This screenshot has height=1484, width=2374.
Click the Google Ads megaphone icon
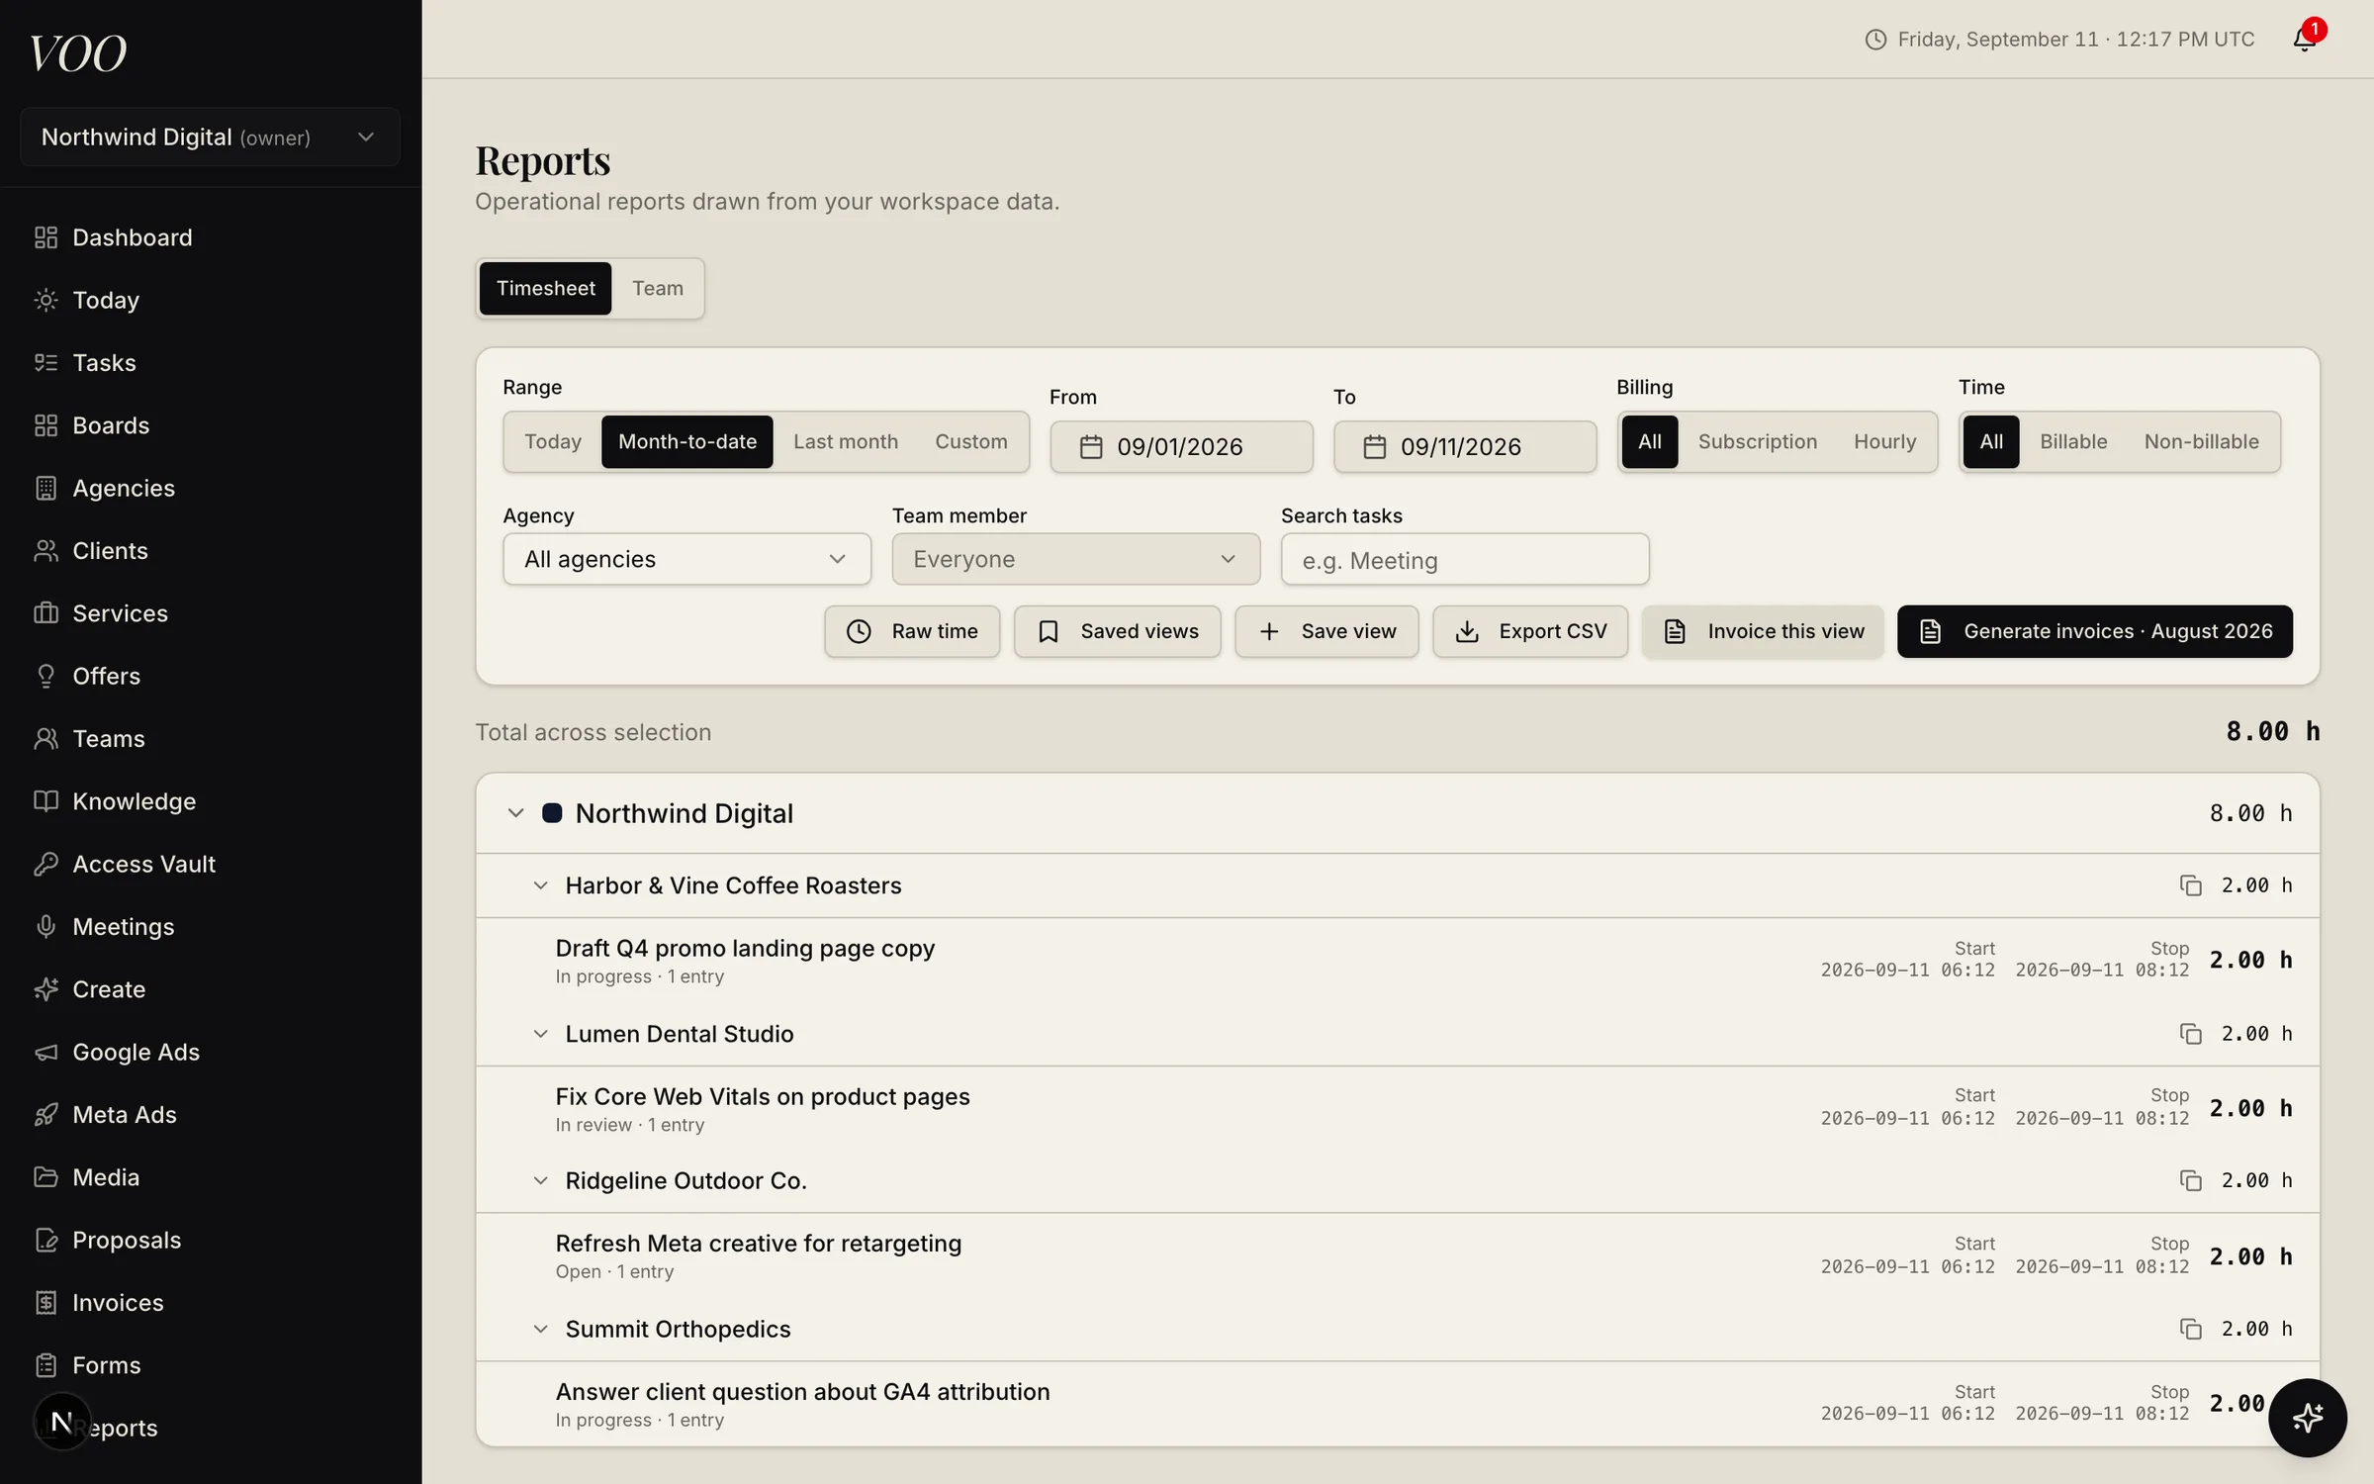[x=46, y=1052]
